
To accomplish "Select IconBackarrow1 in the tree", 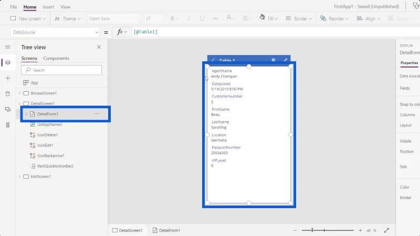I will [50, 156].
